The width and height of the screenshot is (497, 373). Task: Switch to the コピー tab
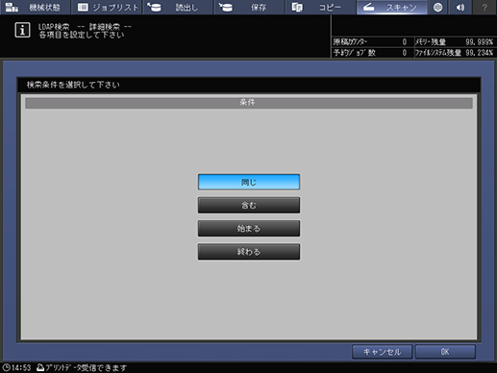point(321,7)
